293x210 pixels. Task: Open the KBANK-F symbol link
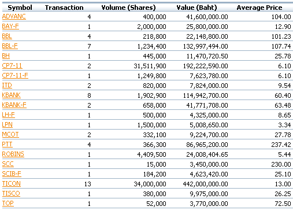point(14,105)
